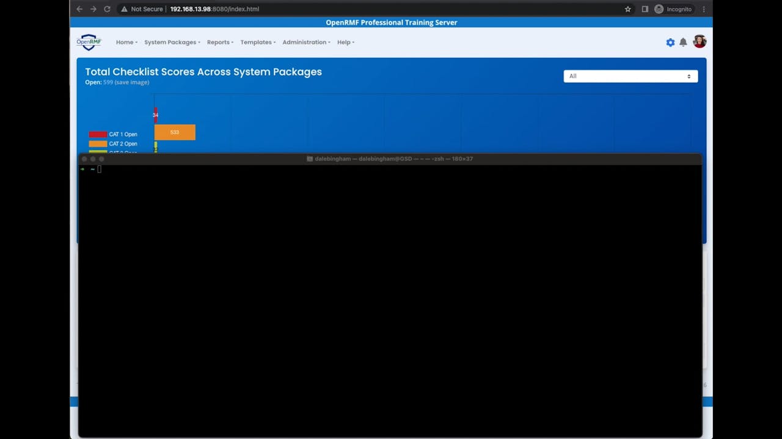Click the Incognito badge icon

(x=659, y=9)
